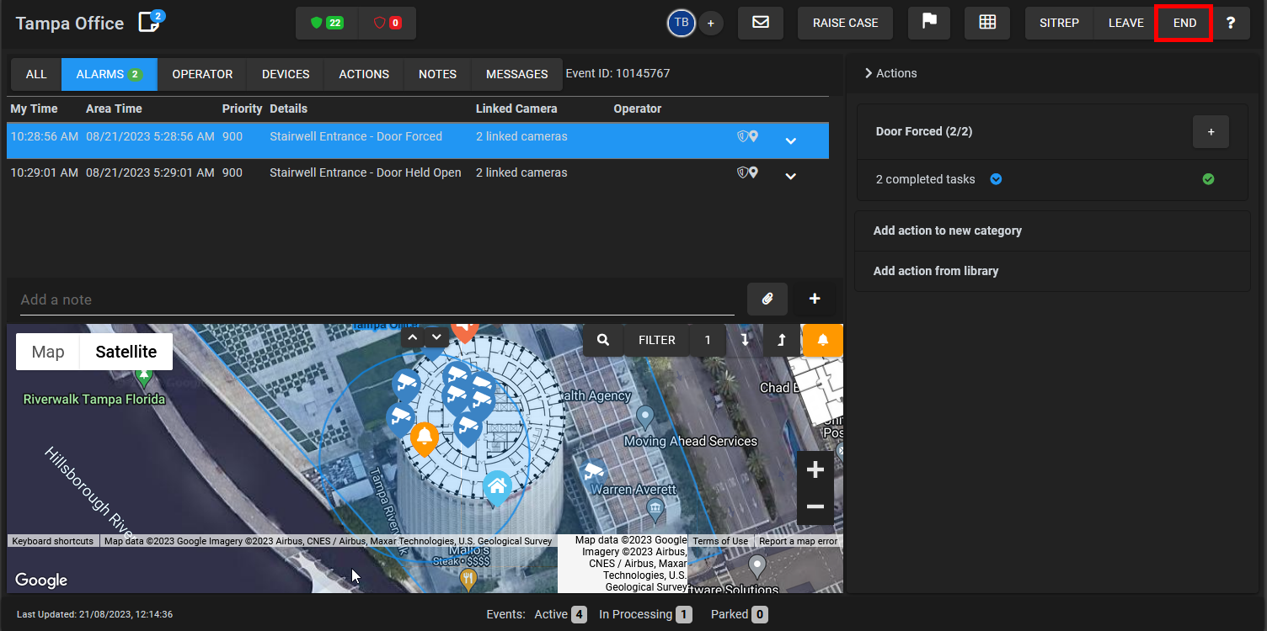Screen dimensions: 1267x631
Task: Open the site notes icon beside Tampa Office
Action: pos(149,22)
